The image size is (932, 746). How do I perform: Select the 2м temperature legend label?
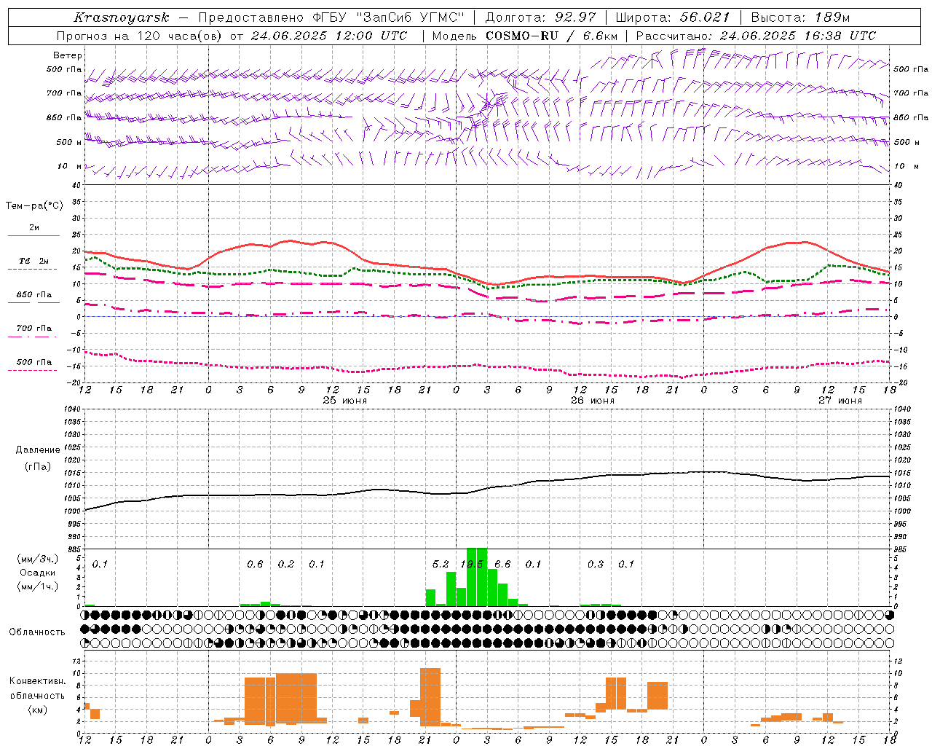(34, 228)
